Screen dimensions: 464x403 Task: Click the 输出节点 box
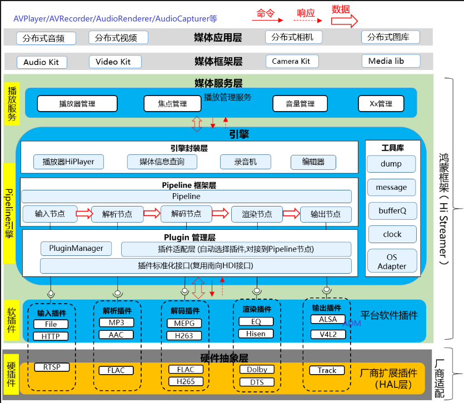326,214
